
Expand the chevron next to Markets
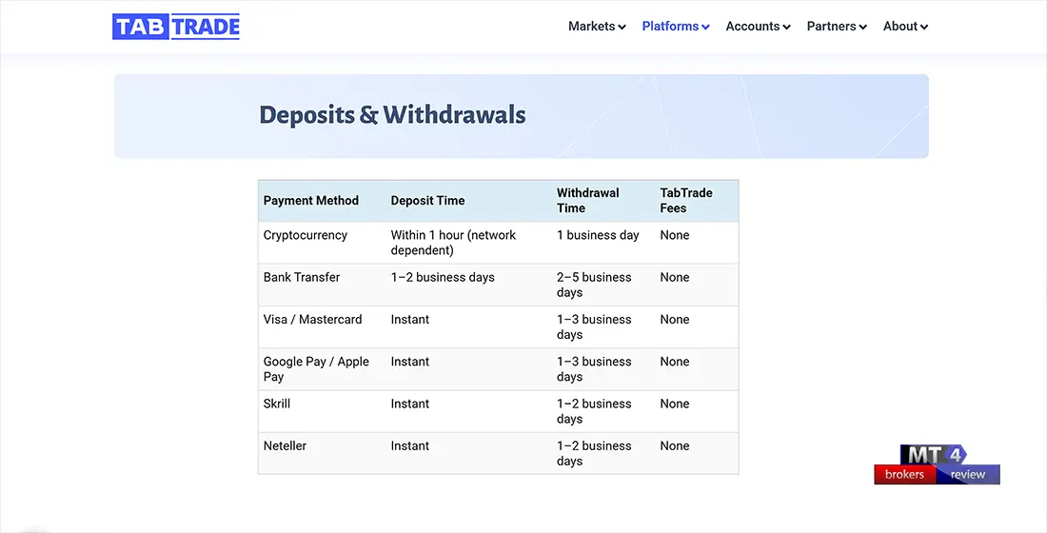(622, 28)
